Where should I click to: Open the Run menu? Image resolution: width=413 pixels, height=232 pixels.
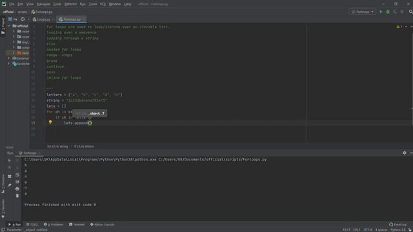[x=83, y=5]
